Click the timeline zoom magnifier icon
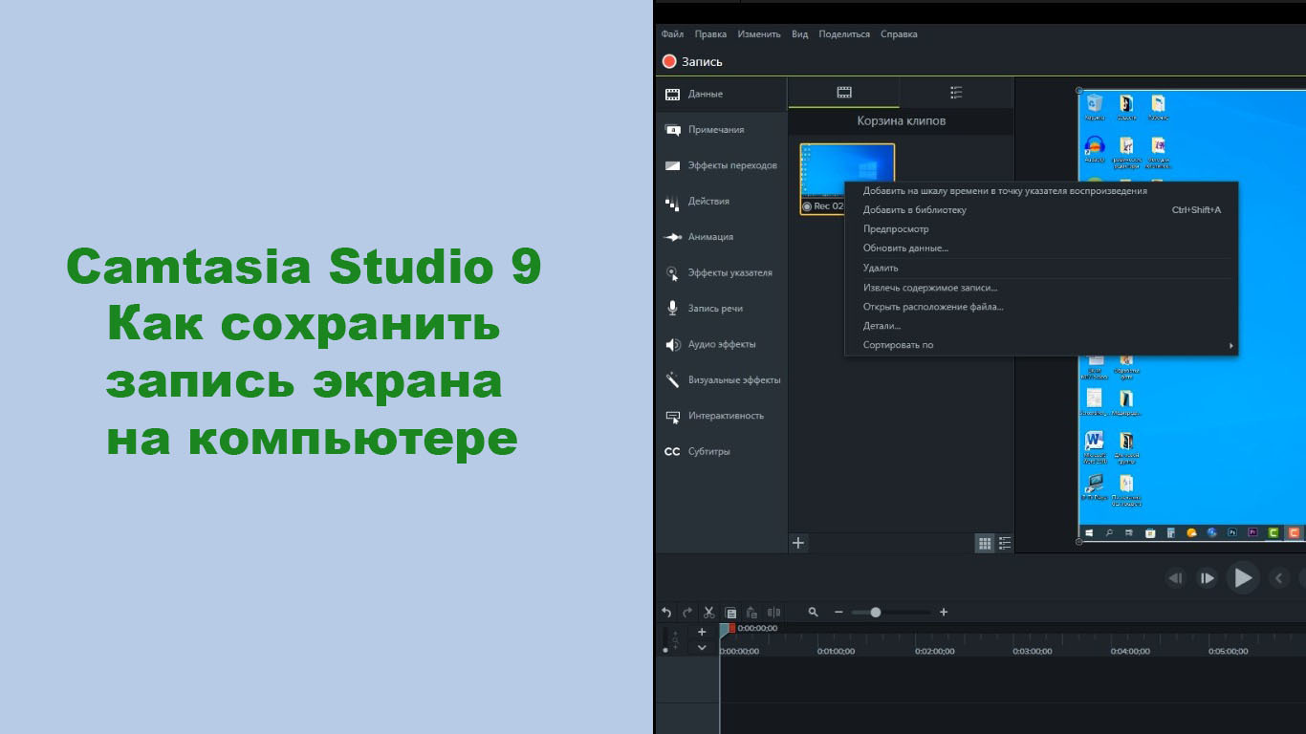This screenshot has height=734, width=1306. coord(814,612)
